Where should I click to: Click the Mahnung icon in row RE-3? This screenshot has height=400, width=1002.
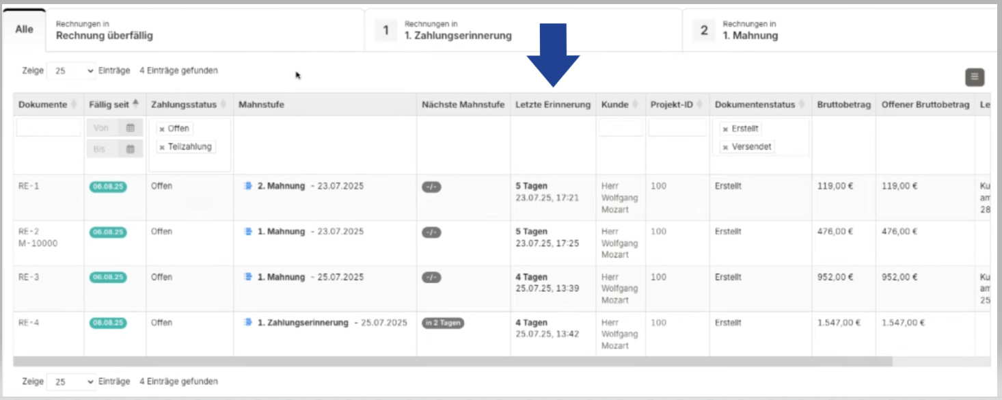point(248,278)
